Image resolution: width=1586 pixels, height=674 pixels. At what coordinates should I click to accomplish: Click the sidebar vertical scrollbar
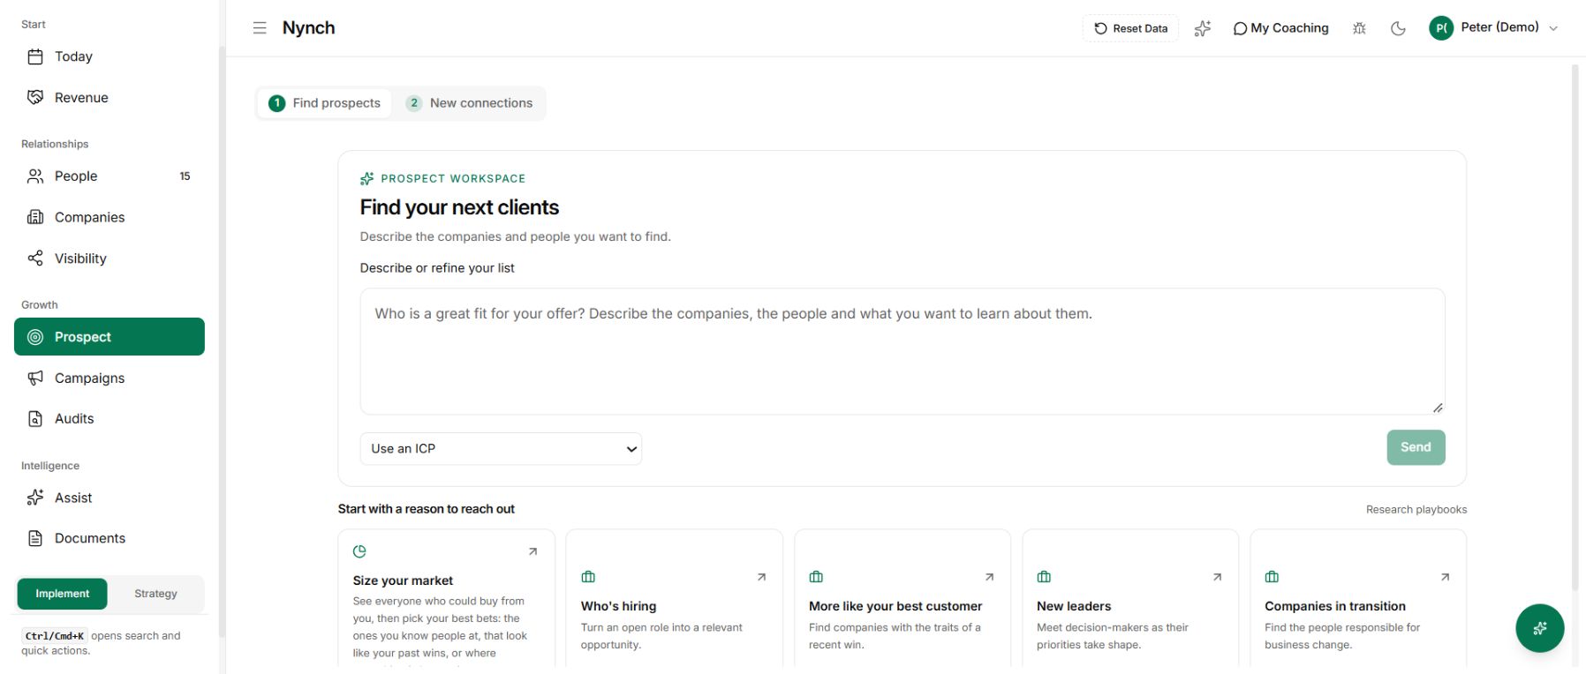[x=222, y=340]
